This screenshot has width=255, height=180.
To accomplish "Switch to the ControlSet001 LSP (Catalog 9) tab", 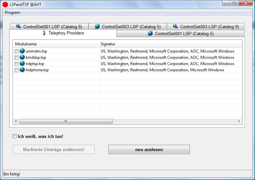I will pos(49,27).
